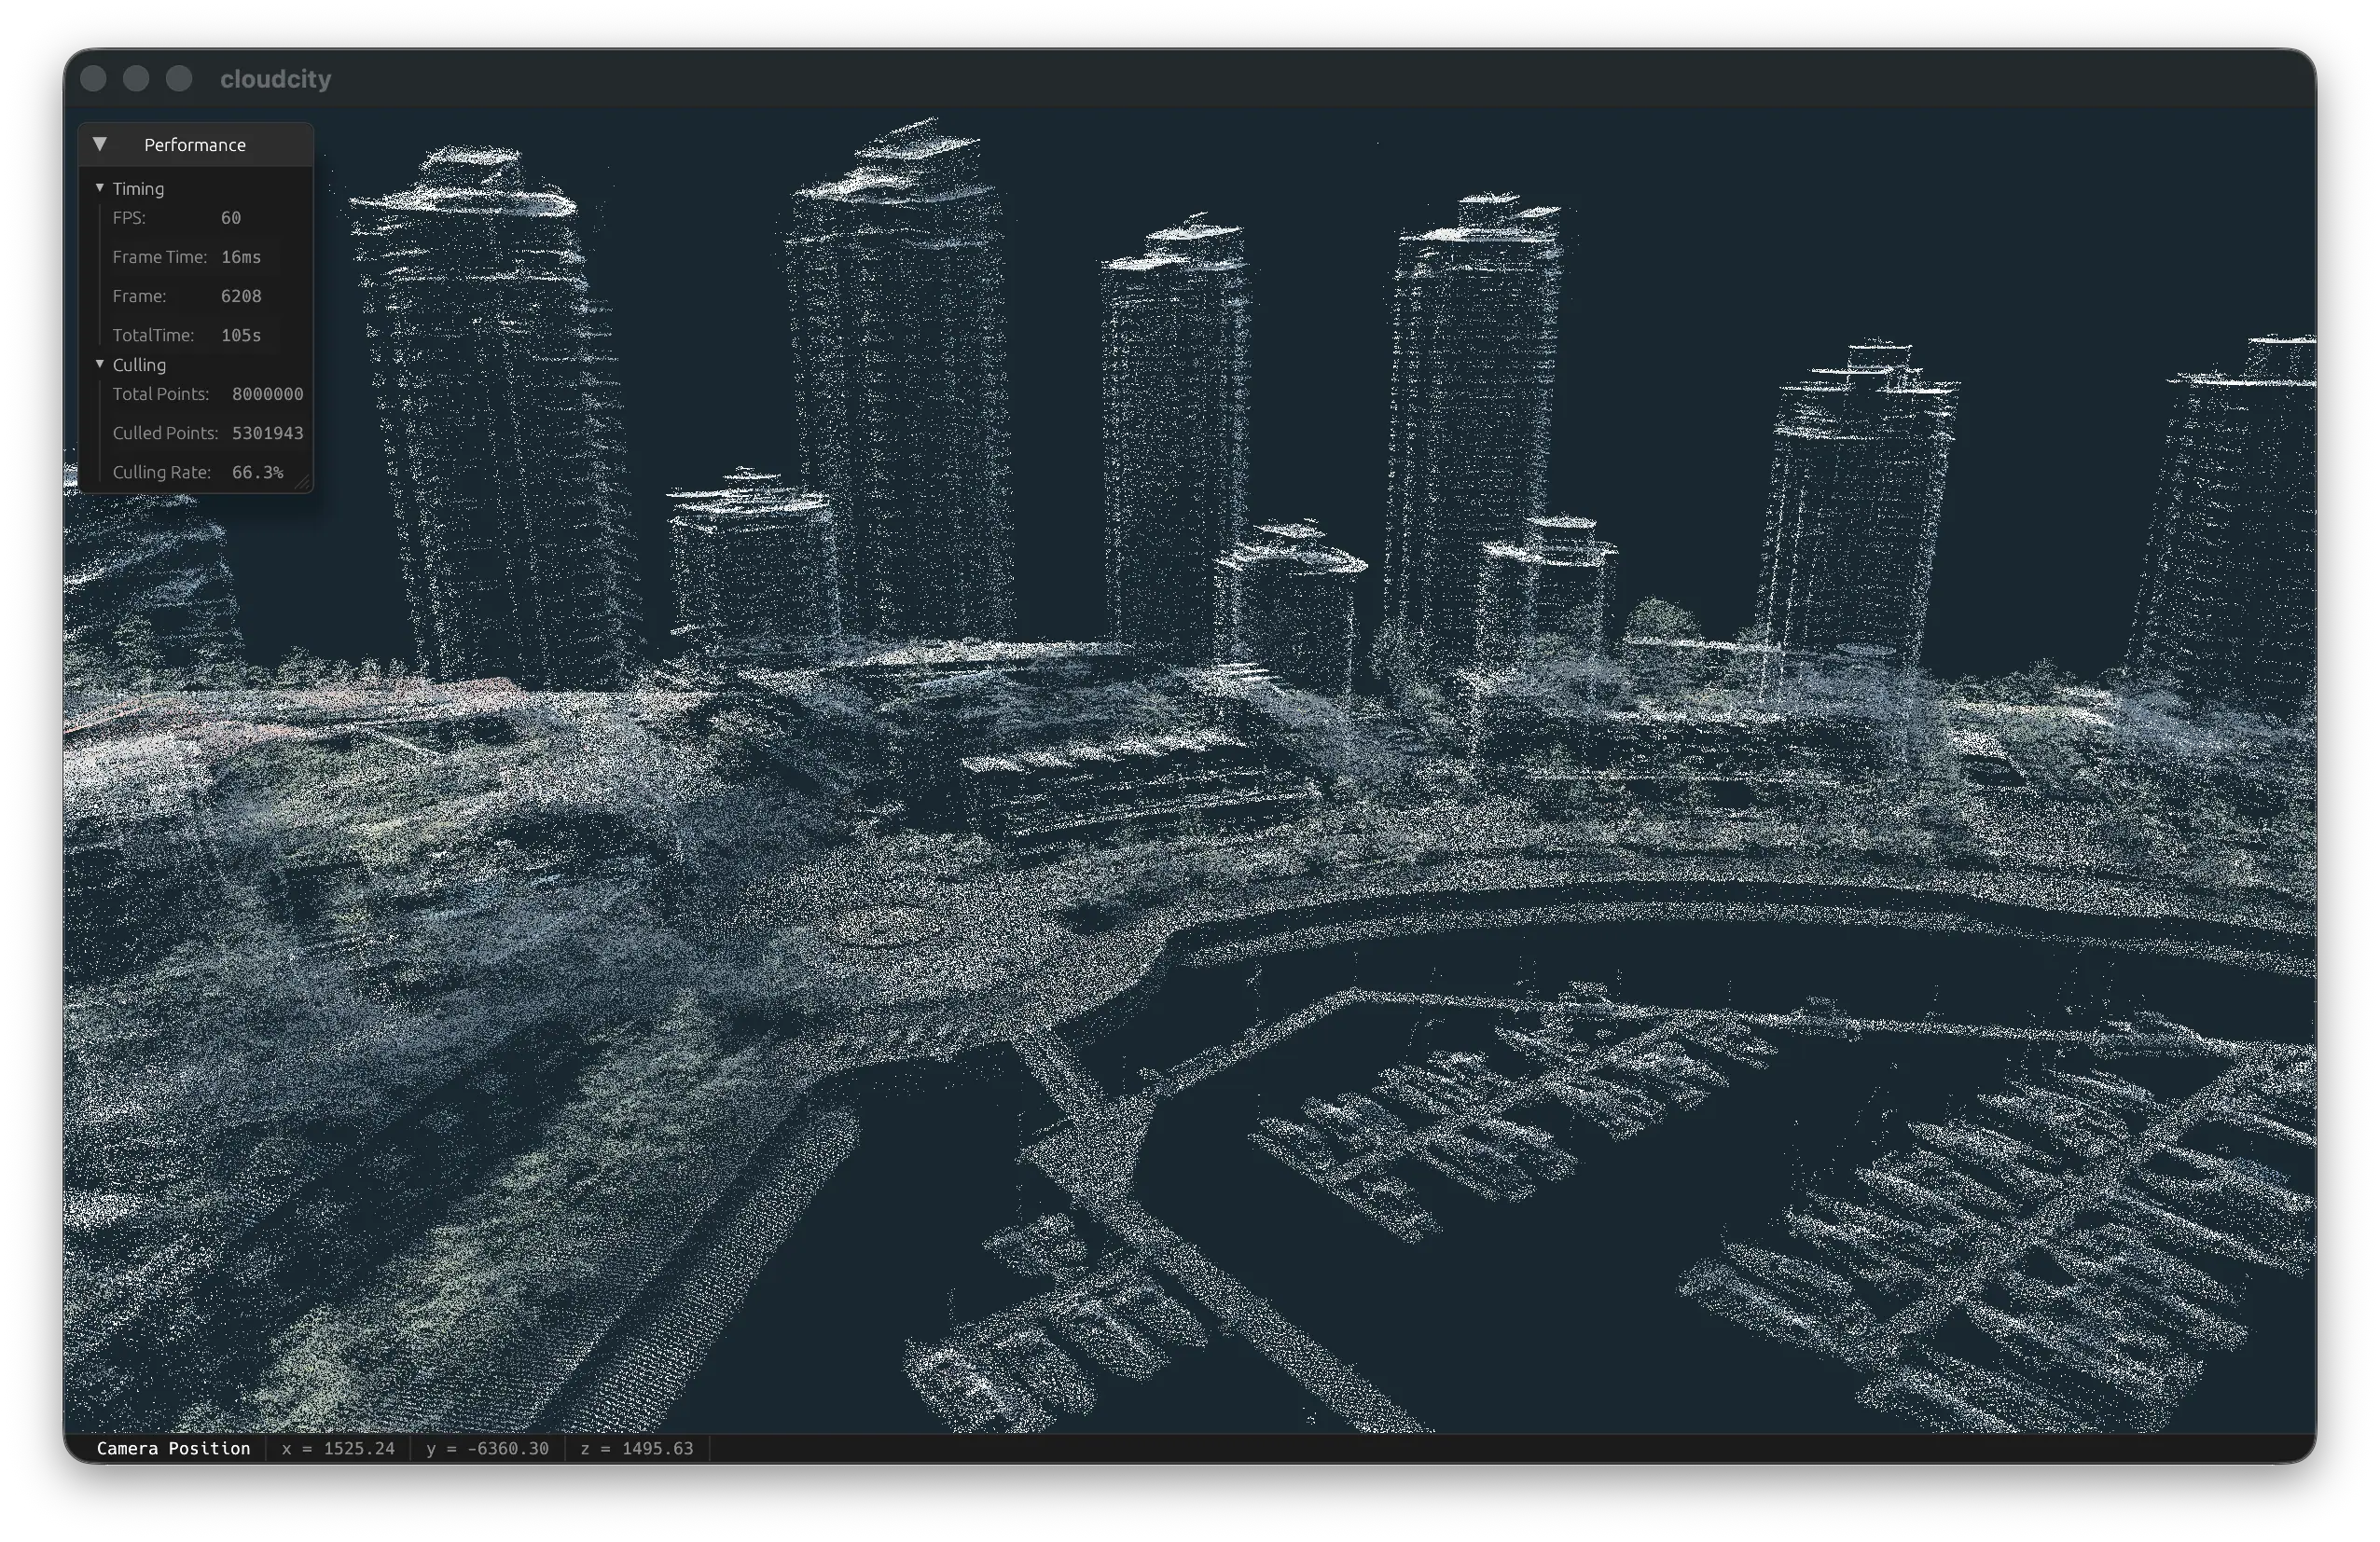The width and height of the screenshot is (2380, 1542).
Task: Collapse the Culling section arrow
Action: tap(100, 365)
